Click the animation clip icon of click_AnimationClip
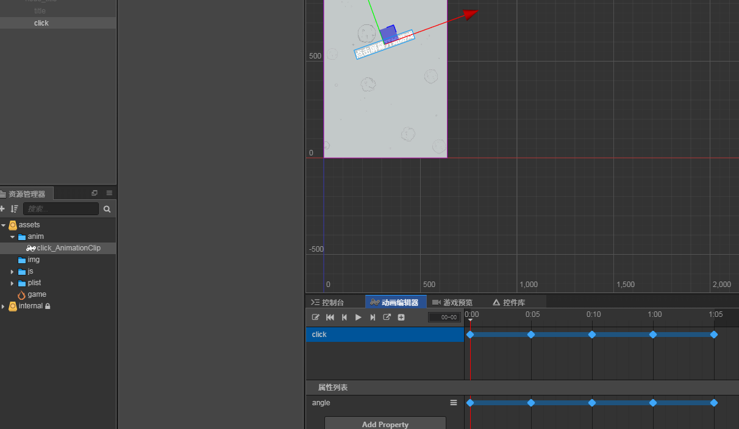Viewport: 739px width, 429px height. point(31,248)
